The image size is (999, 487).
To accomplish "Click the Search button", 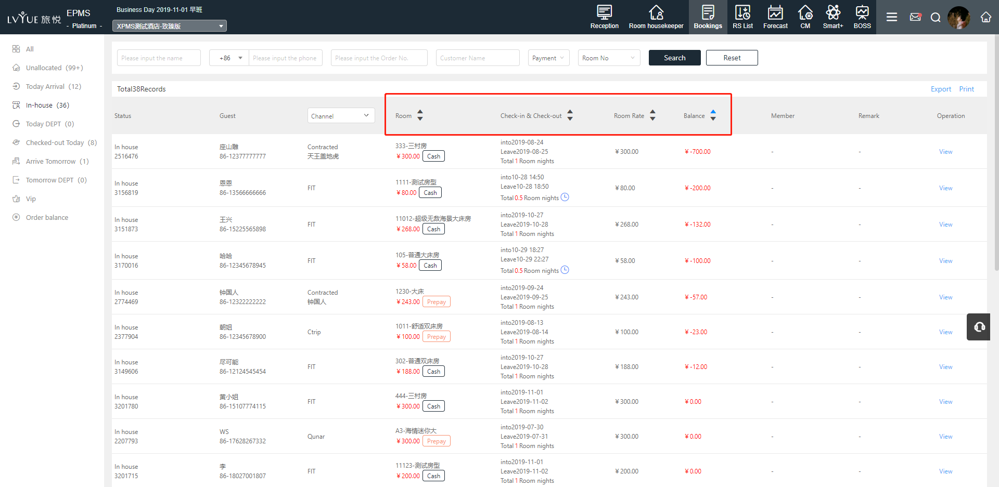I will [674, 58].
